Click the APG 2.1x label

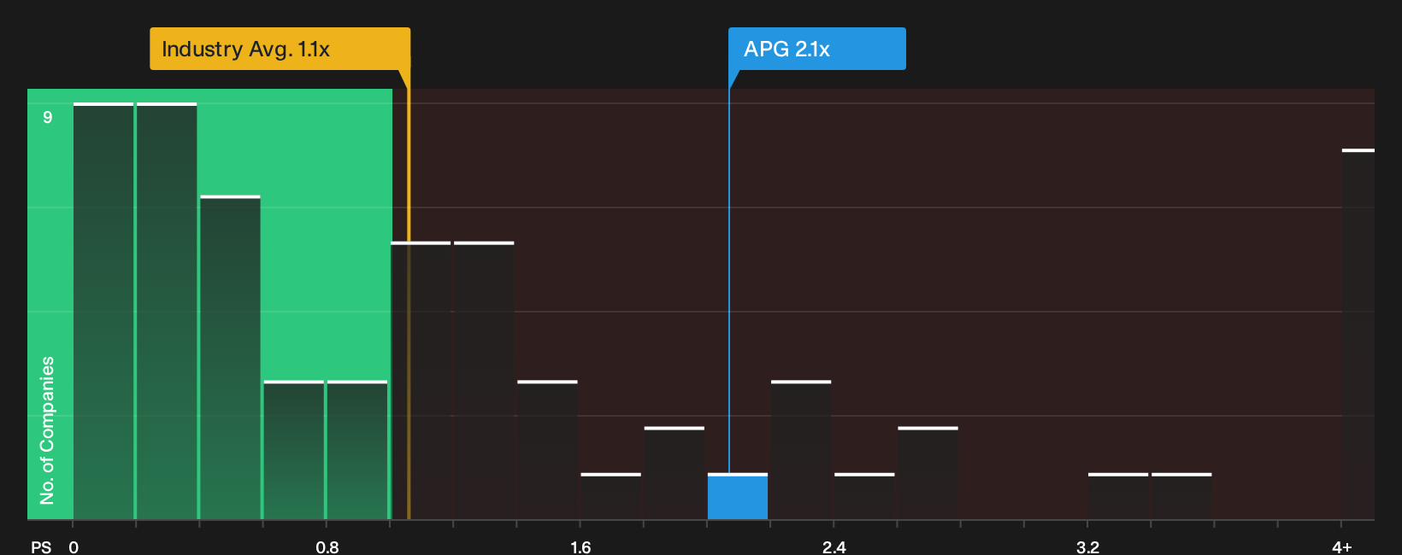[x=816, y=49]
